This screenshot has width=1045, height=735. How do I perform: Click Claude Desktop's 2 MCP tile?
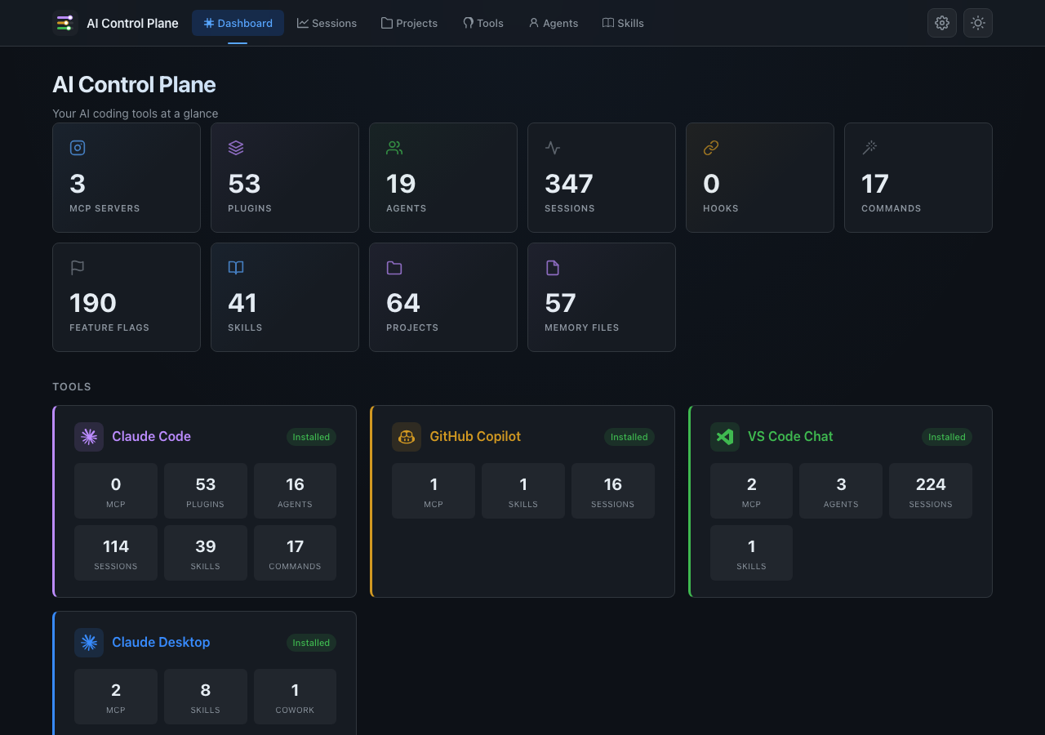pyautogui.click(x=116, y=697)
